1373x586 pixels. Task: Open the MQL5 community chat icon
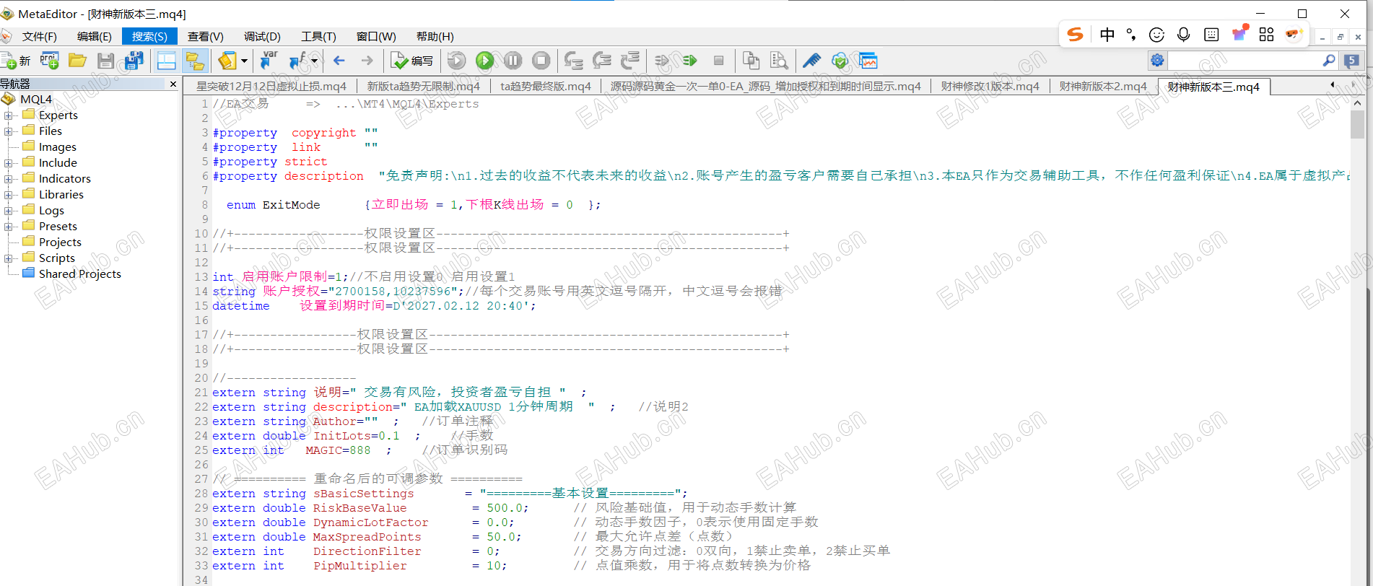(1352, 61)
